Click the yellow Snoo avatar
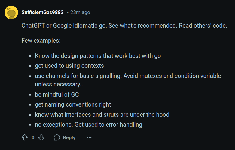235x150 pixels. [x=11, y=12]
